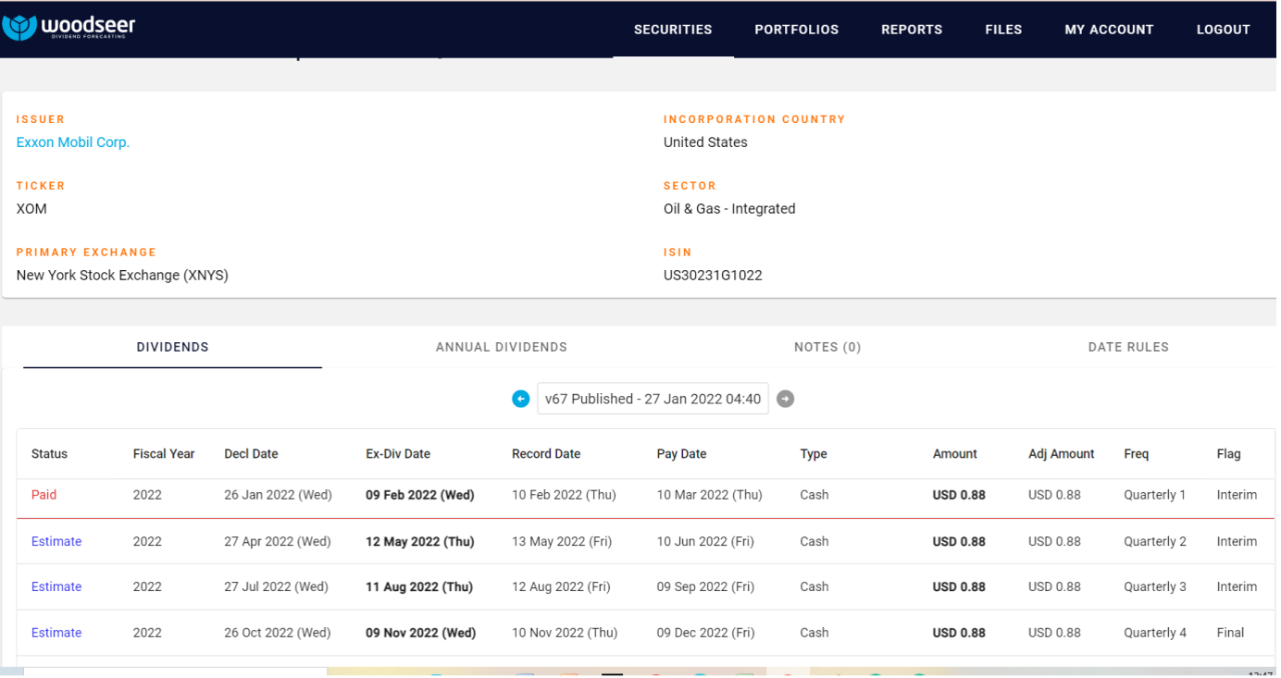Viewport: 1281px width, 678px height.
Task: Click the Status column header
Action: coord(49,454)
